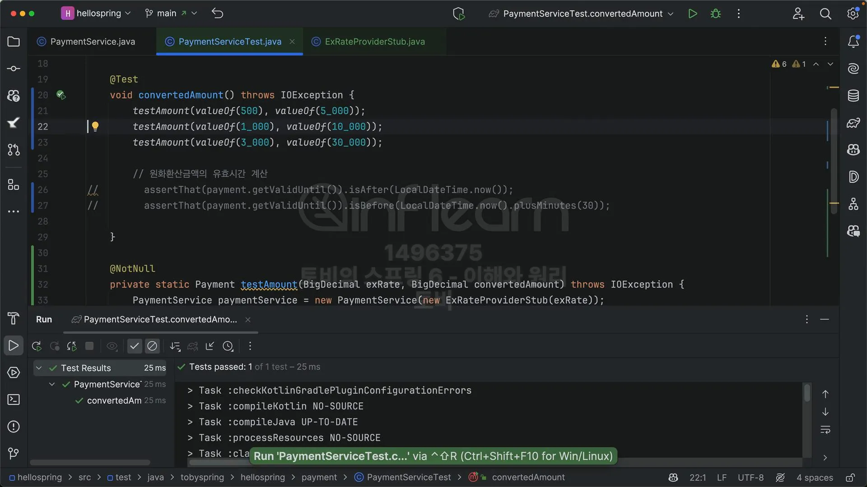Click the lightbulb quick-fix on line 22
Image resolution: width=867 pixels, height=487 pixels.
pyautogui.click(x=95, y=126)
